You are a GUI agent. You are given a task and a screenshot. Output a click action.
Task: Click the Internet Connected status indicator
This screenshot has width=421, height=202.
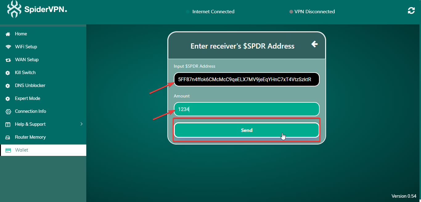(x=210, y=12)
